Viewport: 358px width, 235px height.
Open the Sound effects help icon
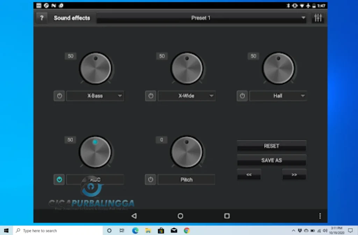tap(42, 18)
